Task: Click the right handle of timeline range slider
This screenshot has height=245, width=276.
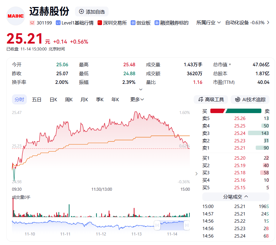Action: [x=187, y=225]
